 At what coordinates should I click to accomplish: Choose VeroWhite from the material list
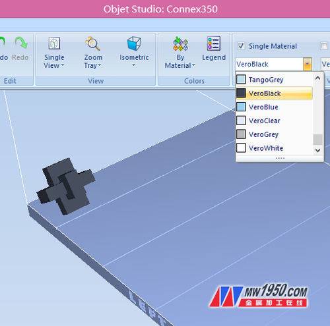[x=274, y=148]
